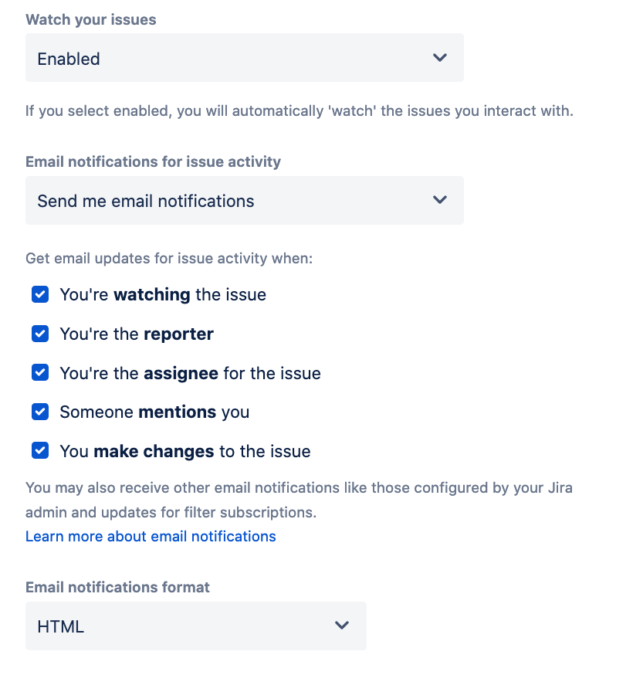Turn off "You make changes" checkbox

40,451
